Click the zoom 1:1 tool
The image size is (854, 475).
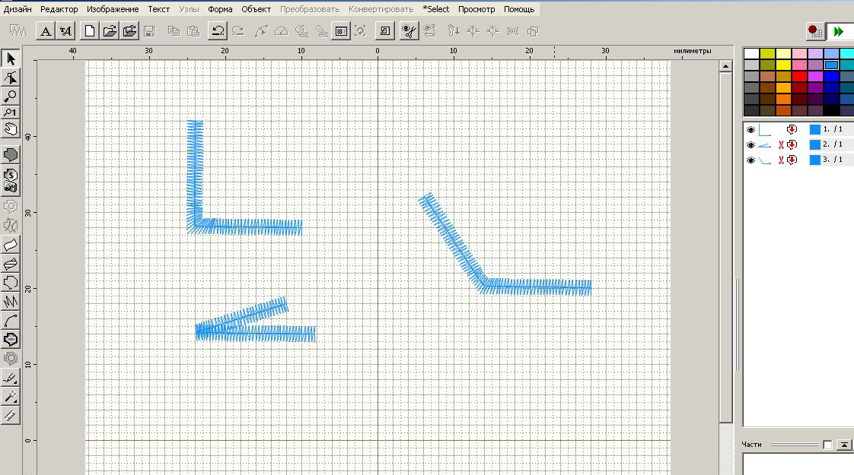[x=11, y=112]
